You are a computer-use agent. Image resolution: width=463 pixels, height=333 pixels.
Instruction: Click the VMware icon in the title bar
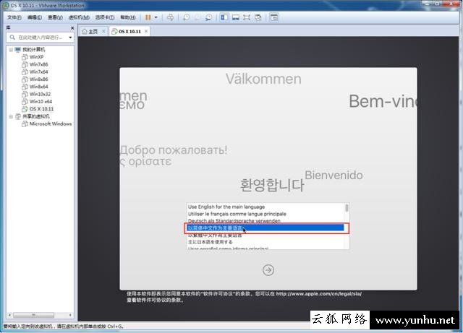coord(5,5)
